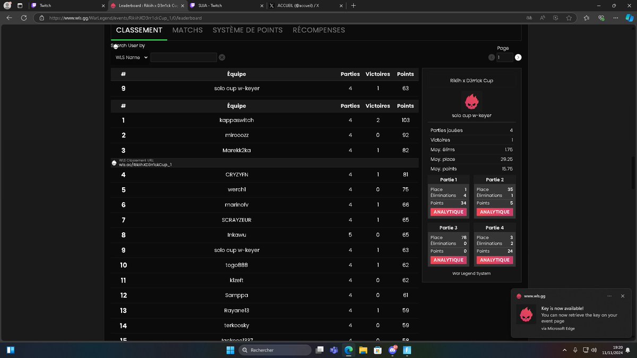Open the WLS Name search dropdown

131,57
